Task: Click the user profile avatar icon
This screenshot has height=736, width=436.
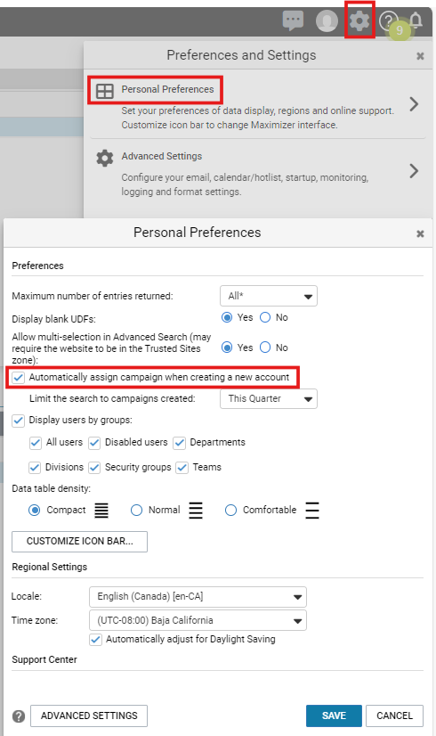Action: (x=327, y=21)
